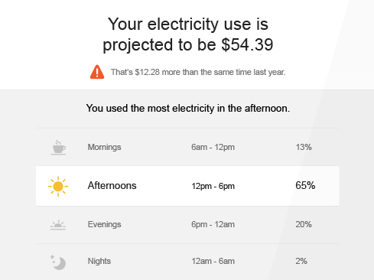This screenshot has width=374, height=280.
Task: Click the 12pm - 6pm time range
Action: (x=213, y=186)
